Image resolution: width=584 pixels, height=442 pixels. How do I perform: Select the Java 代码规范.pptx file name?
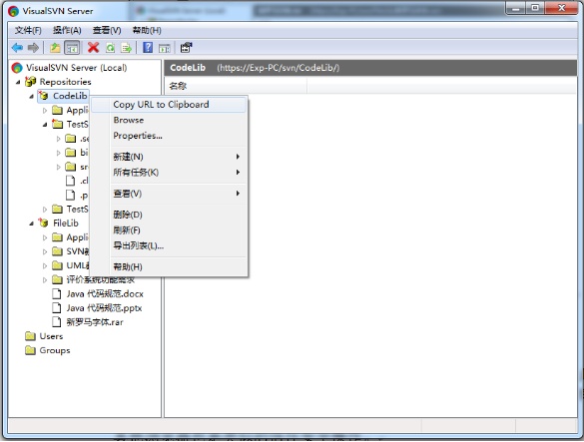tap(104, 308)
